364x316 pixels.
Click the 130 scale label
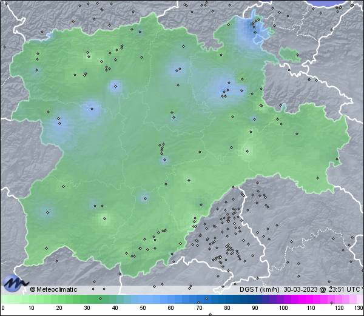(359, 308)
